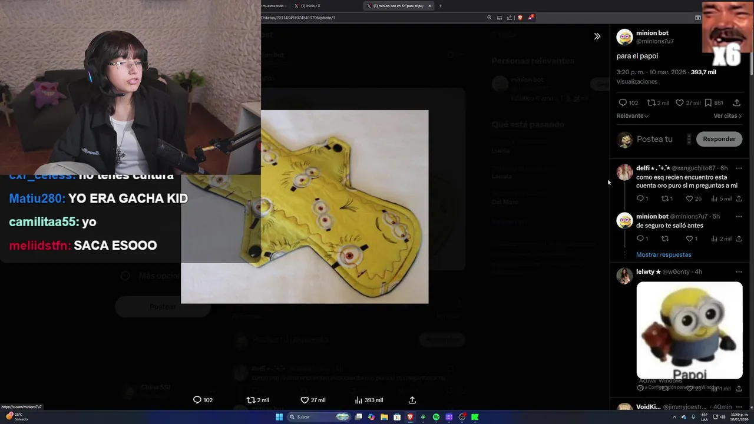Repost delfi's comment
754x424 pixels.
pyautogui.click(x=665, y=198)
